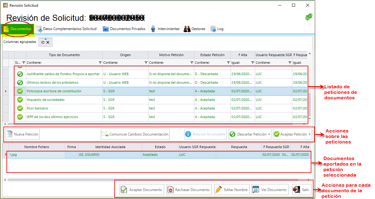Click horizontal scrollbar of documents grid
Screen dimensions: 375x199
[x=153, y=180]
